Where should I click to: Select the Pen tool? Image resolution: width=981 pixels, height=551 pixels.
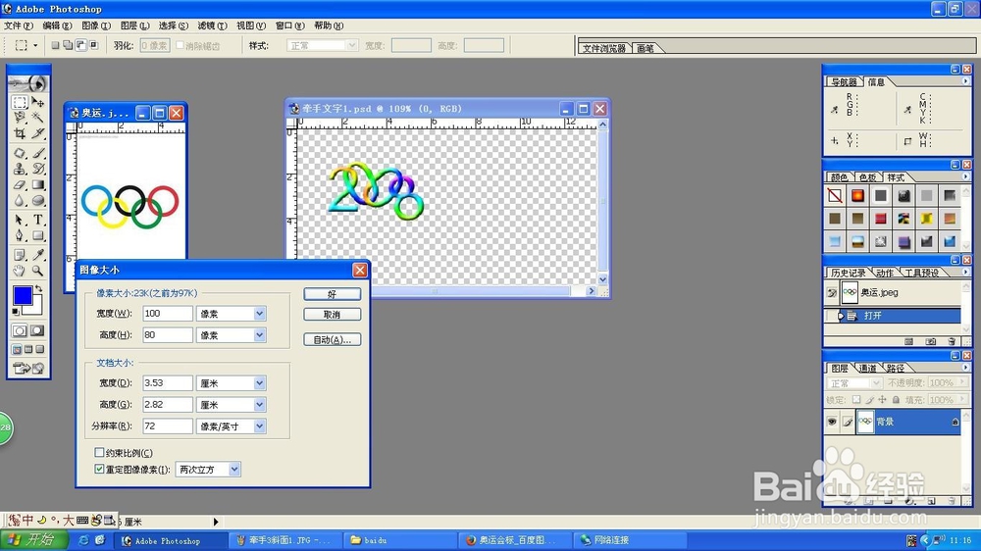(20, 235)
